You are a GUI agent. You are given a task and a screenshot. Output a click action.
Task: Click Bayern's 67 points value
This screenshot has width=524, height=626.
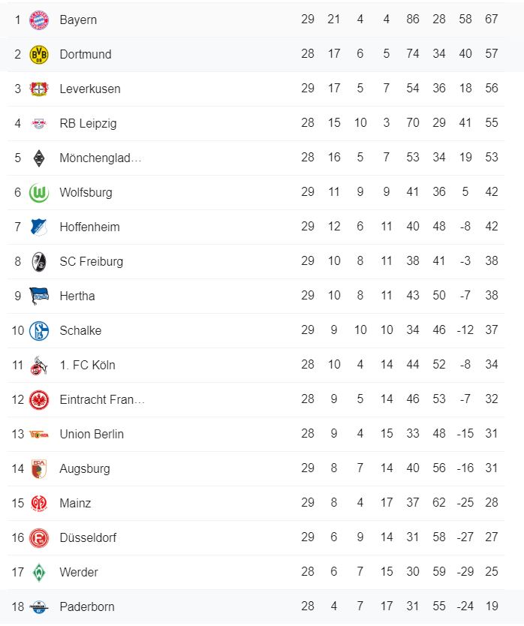tap(492, 20)
